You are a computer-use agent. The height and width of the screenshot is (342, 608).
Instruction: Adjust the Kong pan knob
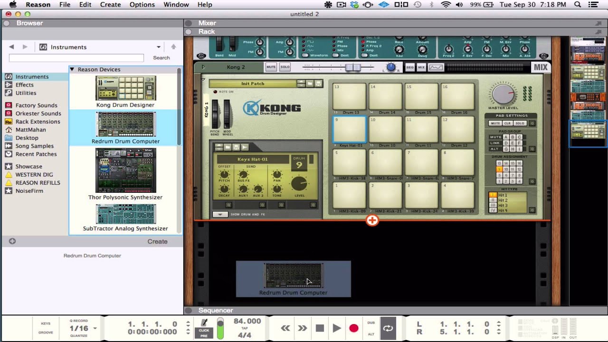[x=391, y=67]
